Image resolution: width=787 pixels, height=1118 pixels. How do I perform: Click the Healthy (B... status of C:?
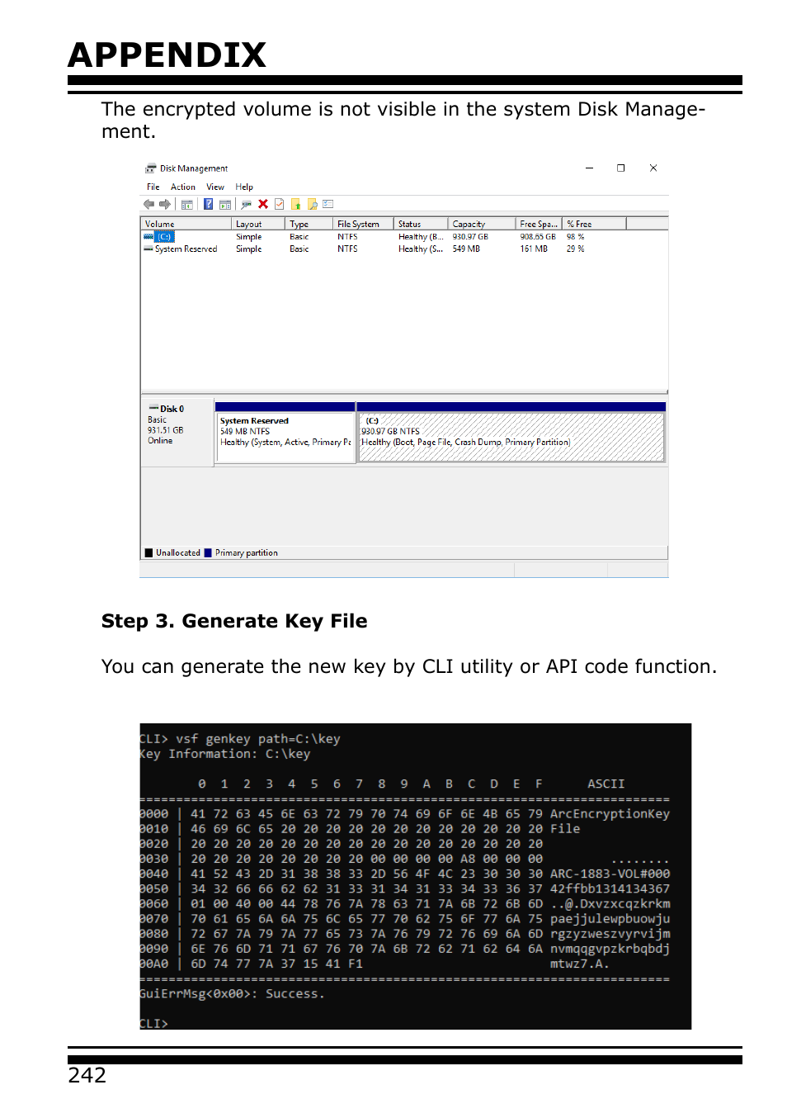tap(421, 237)
